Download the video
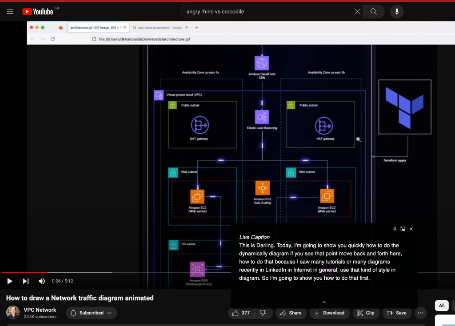Viewport: 455px width, 326px height. (x=329, y=313)
